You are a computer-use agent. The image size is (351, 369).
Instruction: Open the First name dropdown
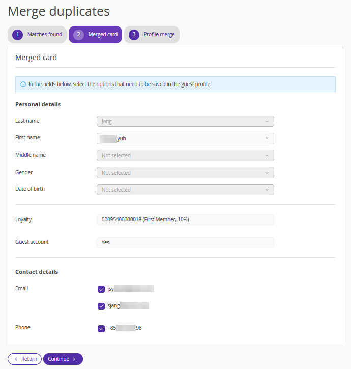pos(185,138)
